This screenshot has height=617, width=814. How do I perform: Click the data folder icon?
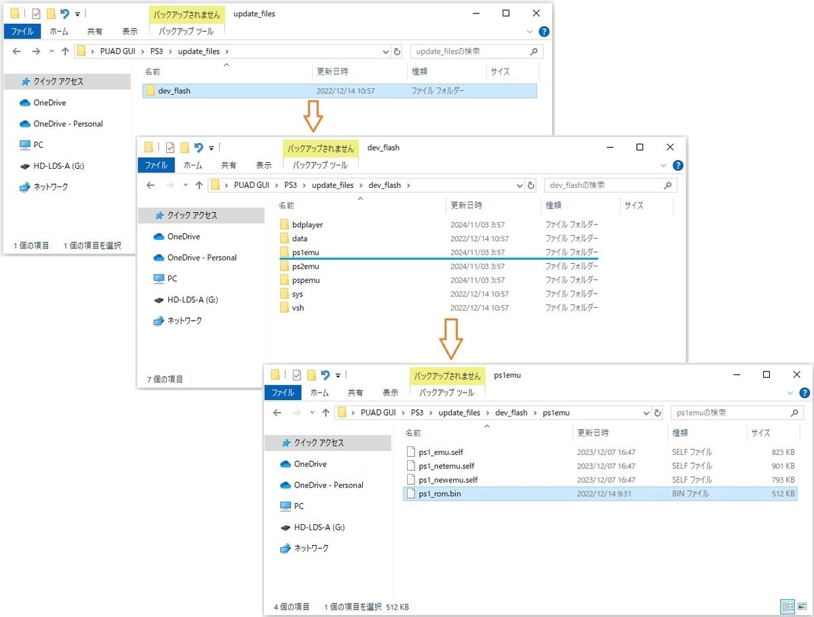click(284, 239)
